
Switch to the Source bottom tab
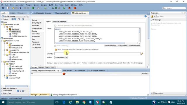point(47,67)
